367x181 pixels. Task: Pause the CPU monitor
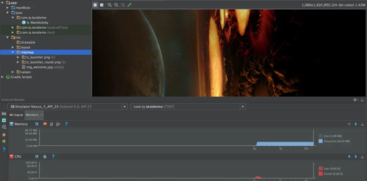[x=37, y=156]
